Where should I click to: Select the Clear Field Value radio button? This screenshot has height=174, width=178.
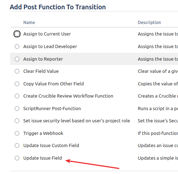17,71
